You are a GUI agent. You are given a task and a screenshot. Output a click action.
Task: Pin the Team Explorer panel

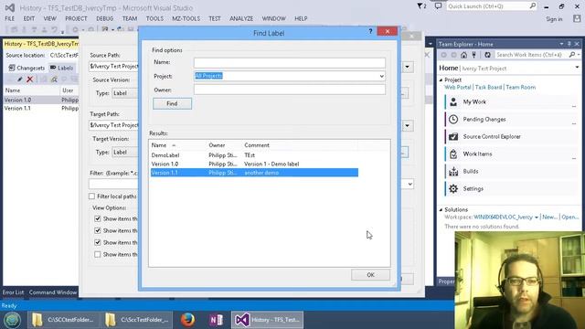coord(569,44)
